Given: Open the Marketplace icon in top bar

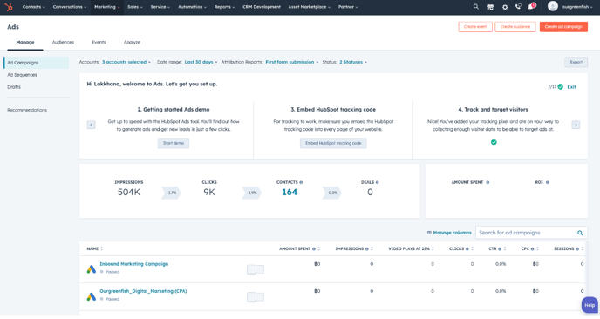Looking at the screenshot, I should tap(490, 7).
